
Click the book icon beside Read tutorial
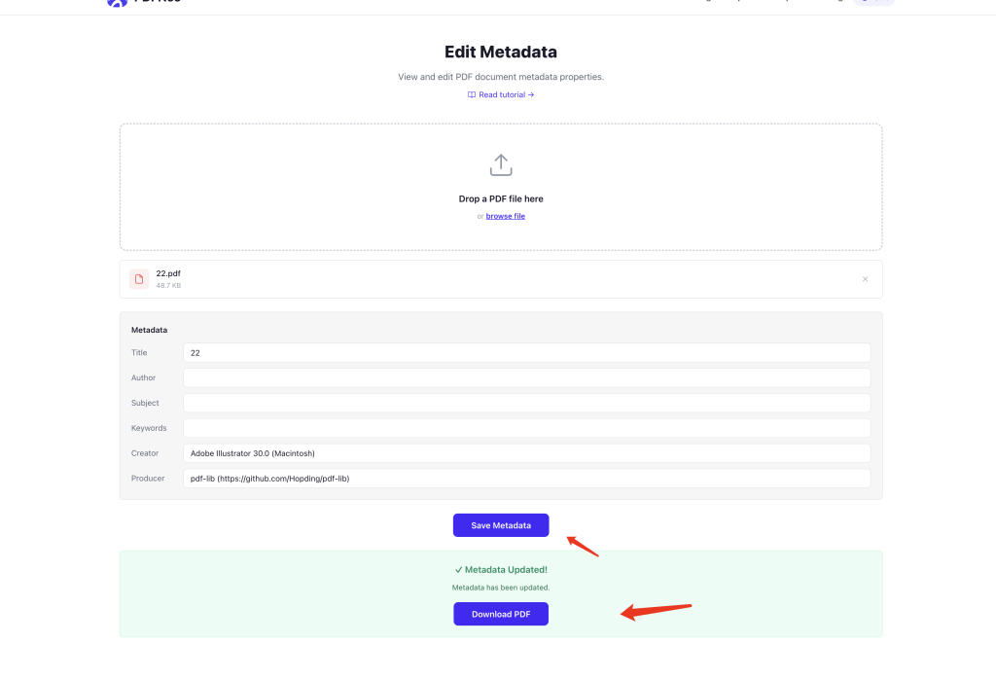coord(472,94)
